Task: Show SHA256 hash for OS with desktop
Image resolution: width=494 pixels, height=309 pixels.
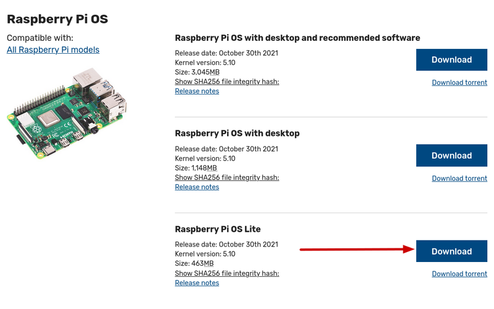Action: (x=227, y=177)
